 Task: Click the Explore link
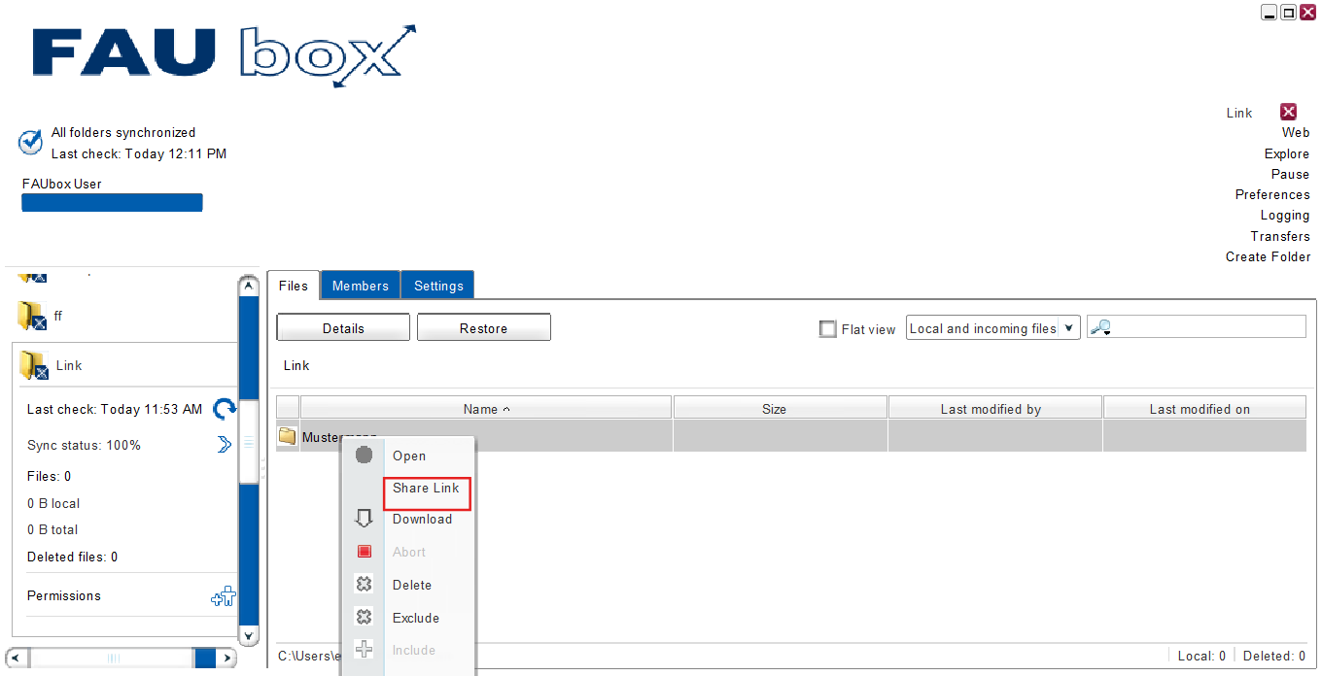pos(1287,153)
